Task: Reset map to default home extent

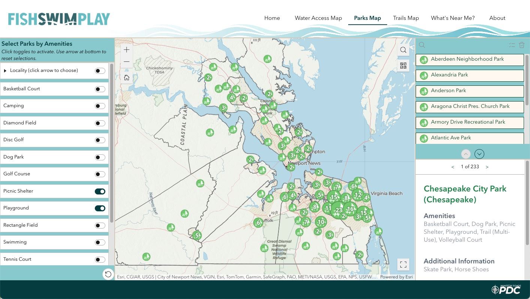Action: pos(127,78)
